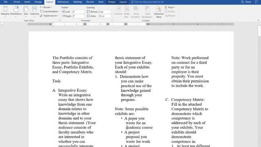The image size is (261, 147).
Task: Click the Tell me what you want to do box
Action: pyautogui.click(x=148, y=2)
